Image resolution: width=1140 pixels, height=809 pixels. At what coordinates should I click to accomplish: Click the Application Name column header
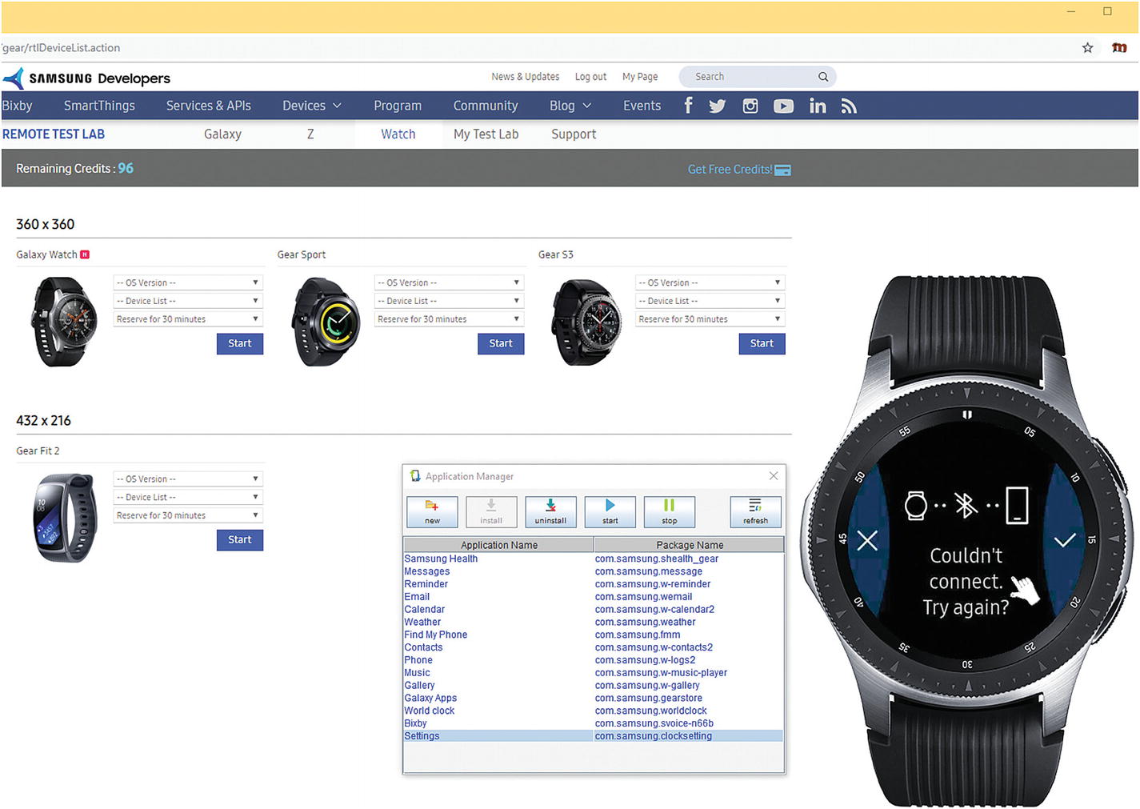click(x=499, y=545)
